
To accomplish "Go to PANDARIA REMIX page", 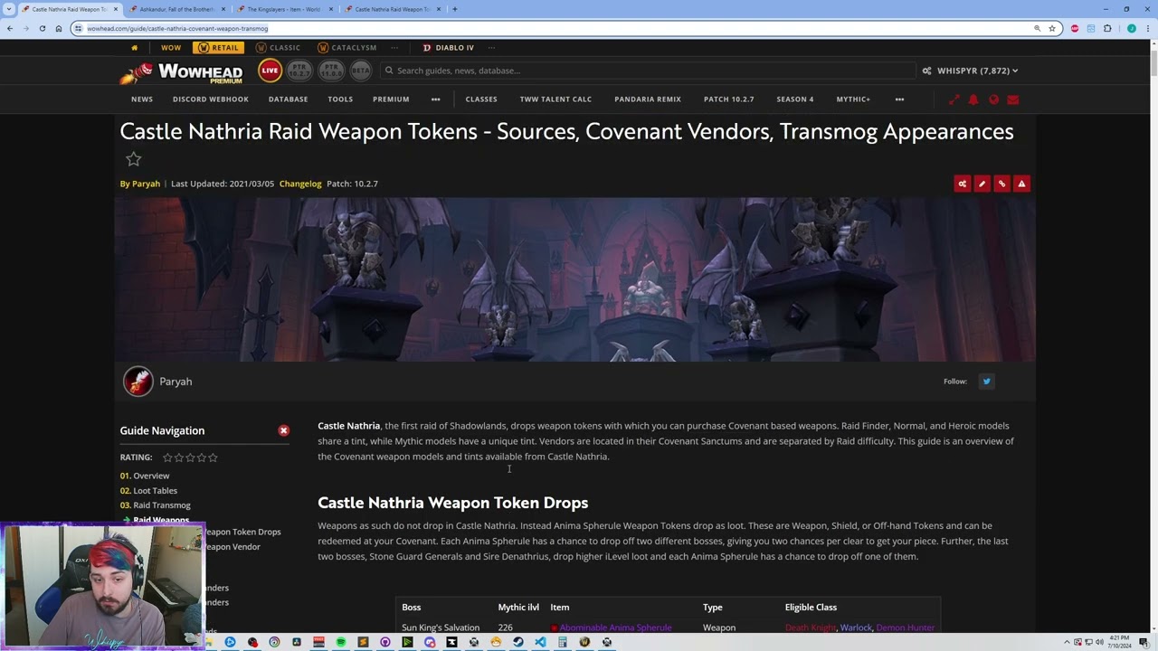I will 648,99.
